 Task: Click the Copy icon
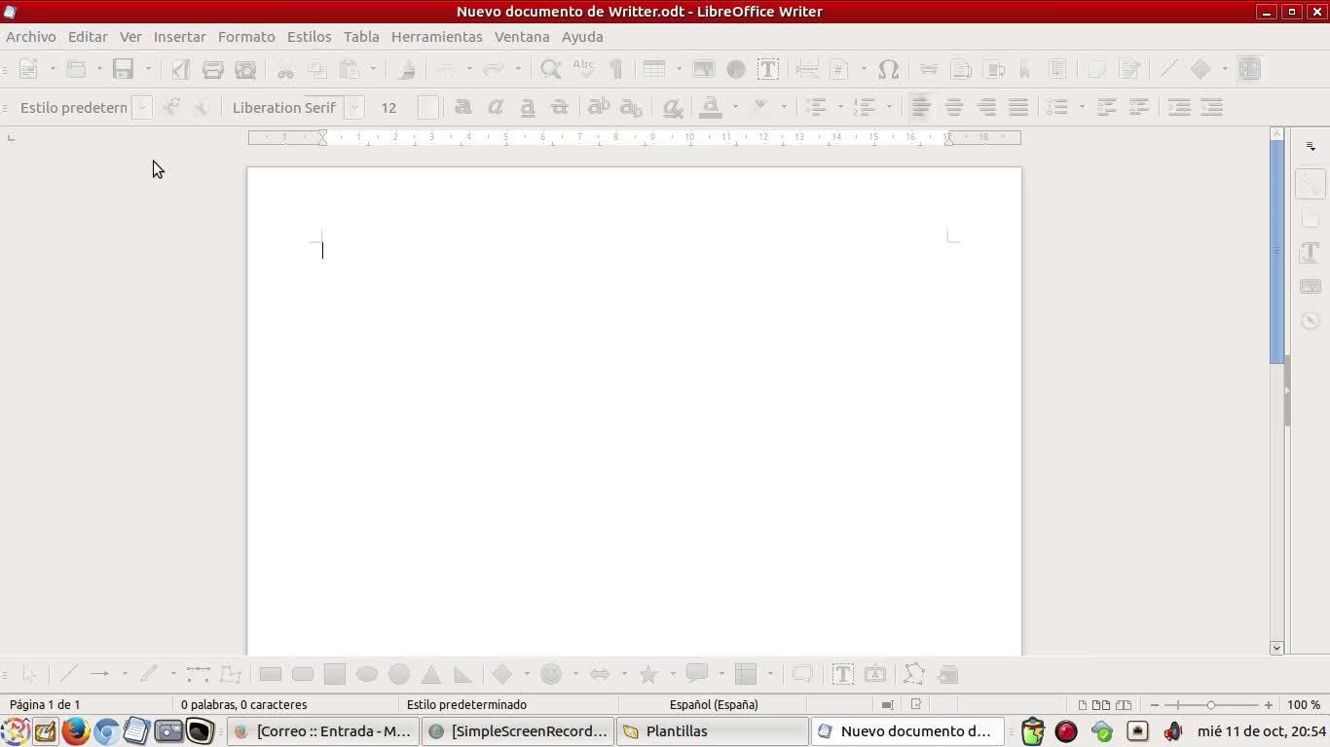[317, 69]
